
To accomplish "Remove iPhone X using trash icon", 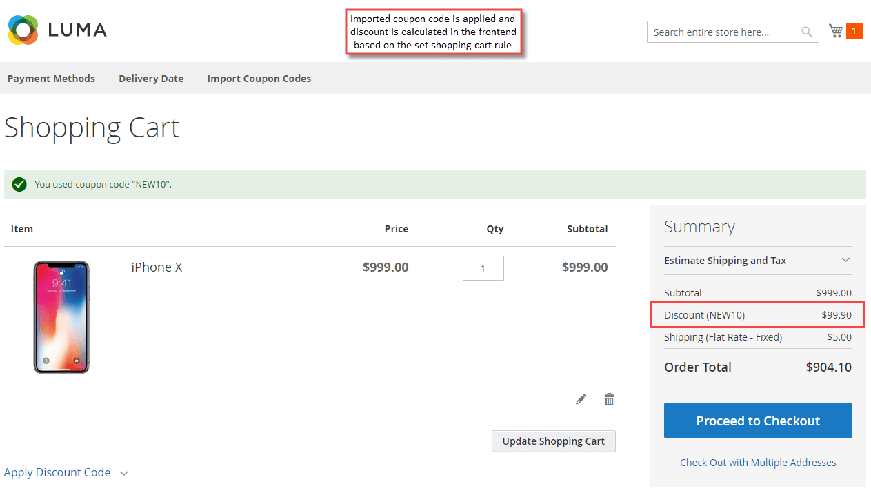I will tap(609, 399).
